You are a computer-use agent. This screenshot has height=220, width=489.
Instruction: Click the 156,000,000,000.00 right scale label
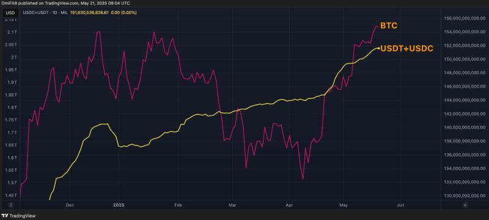click(x=465, y=18)
